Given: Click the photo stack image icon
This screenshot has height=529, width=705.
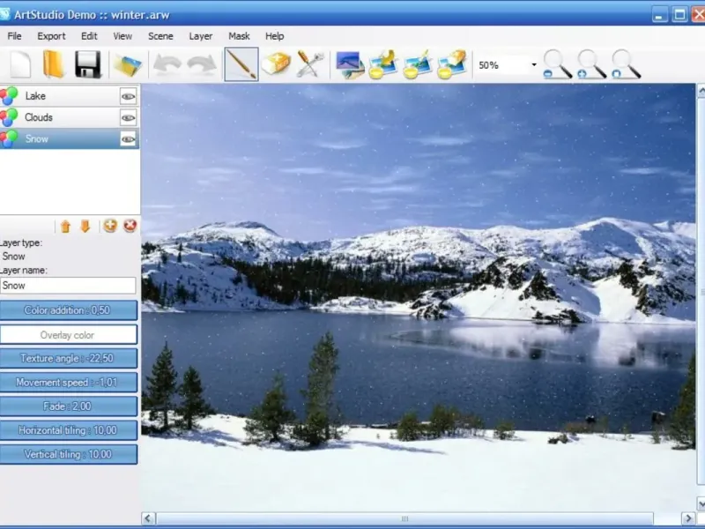Looking at the screenshot, I should click(350, 64).
